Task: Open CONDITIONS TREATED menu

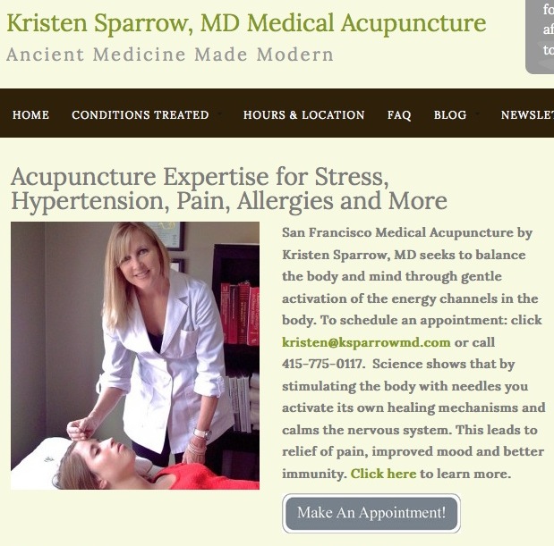Action: 141,114
